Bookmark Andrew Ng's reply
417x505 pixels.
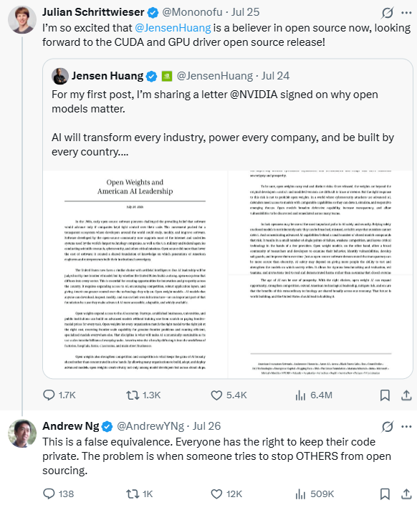click(x=385, y=494)
